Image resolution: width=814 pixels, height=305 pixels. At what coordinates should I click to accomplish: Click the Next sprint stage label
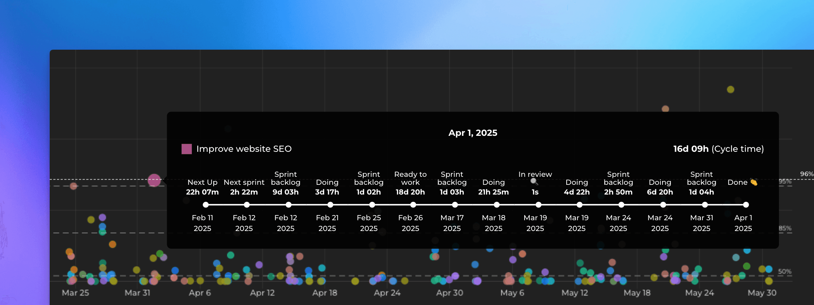(x=244, y=182)
